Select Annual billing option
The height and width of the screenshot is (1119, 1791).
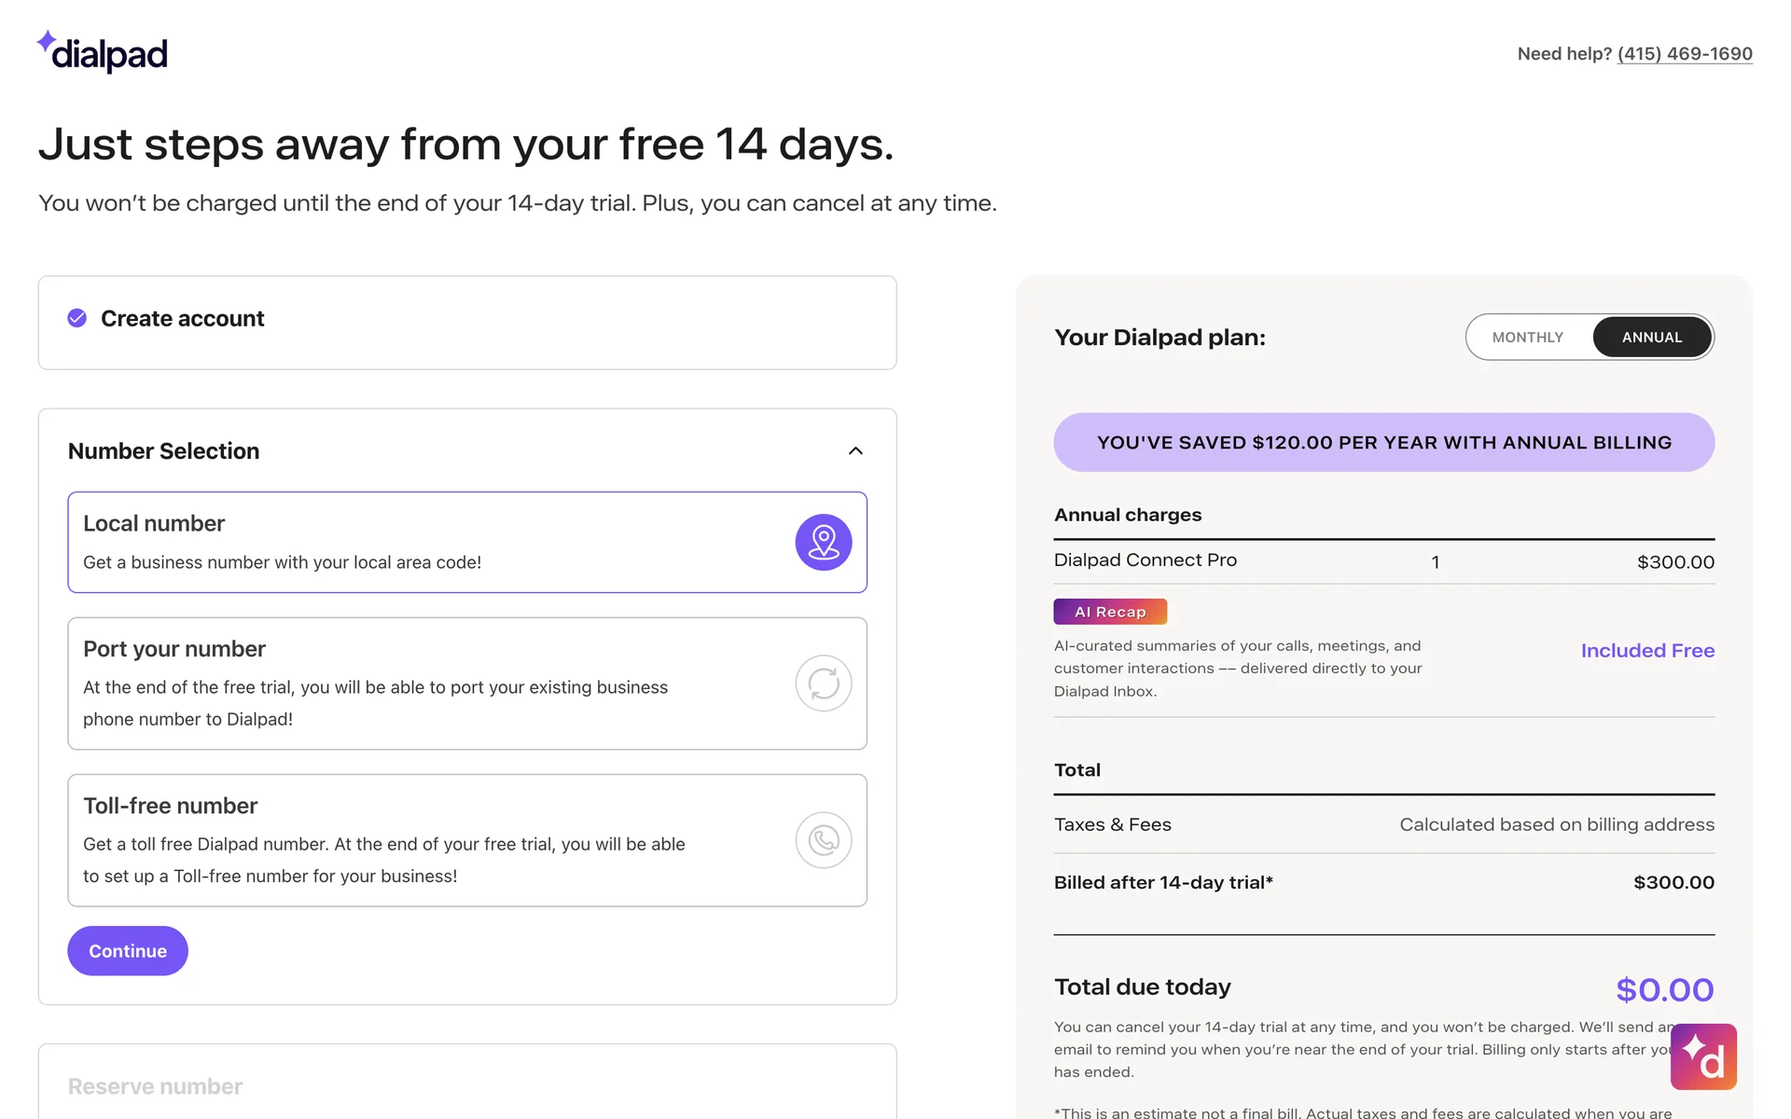pos(1651,338)
